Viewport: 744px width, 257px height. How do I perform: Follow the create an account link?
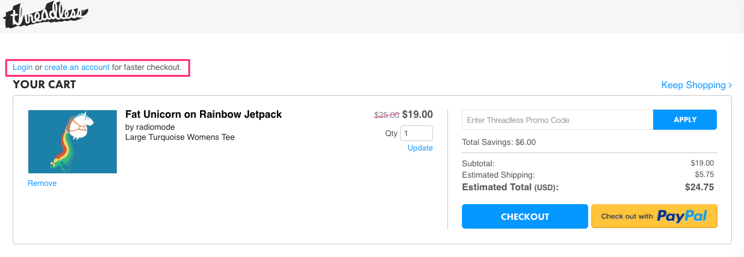[77, 67]
